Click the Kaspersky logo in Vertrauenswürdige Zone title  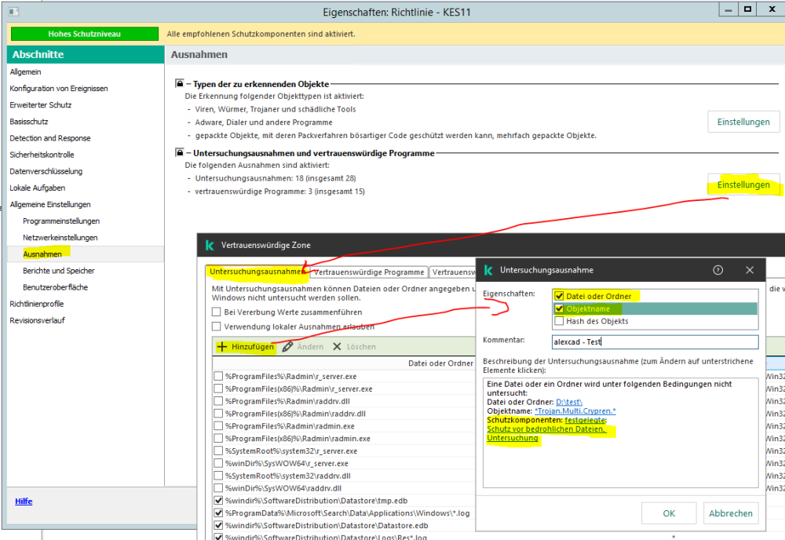pos(210,245)
